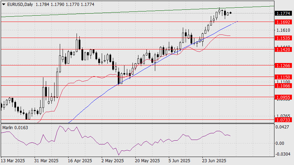Click the triangle arrow before EURUSD,Daily
The height and width of the screenshot is (165, 294).
click(x=4, y=4)
